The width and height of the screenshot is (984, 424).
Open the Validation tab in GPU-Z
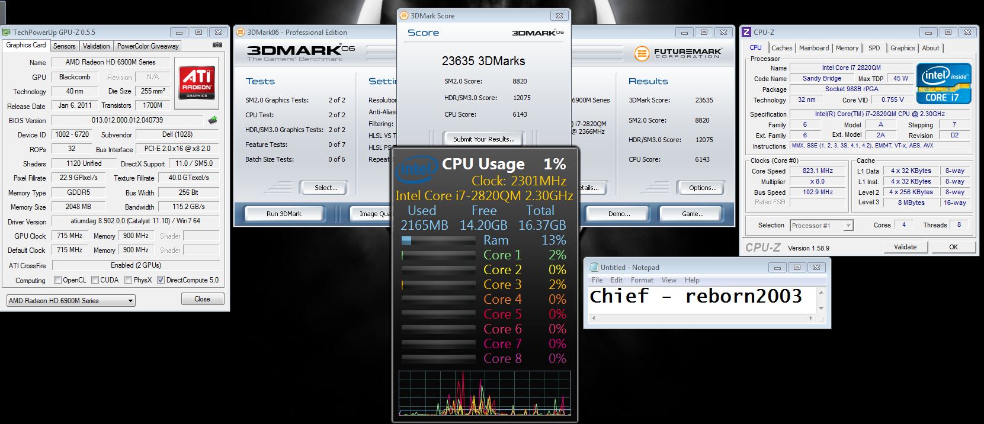[96, 46]
